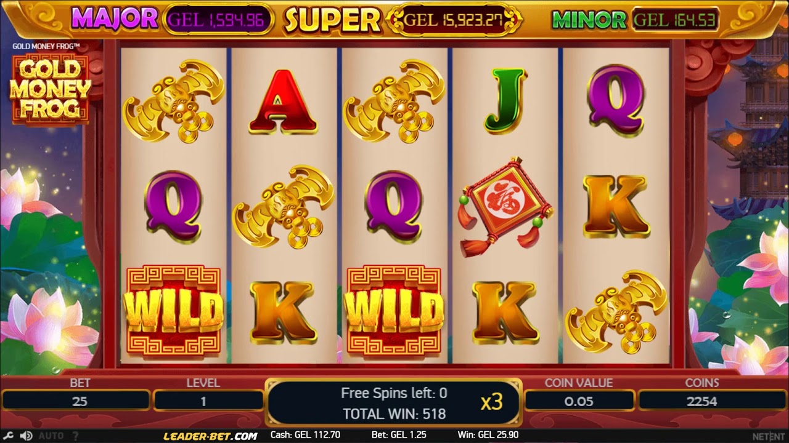Click the x3 multiplier indicator
This screenshot has width=789, height=443.
[x=492, y=402]
